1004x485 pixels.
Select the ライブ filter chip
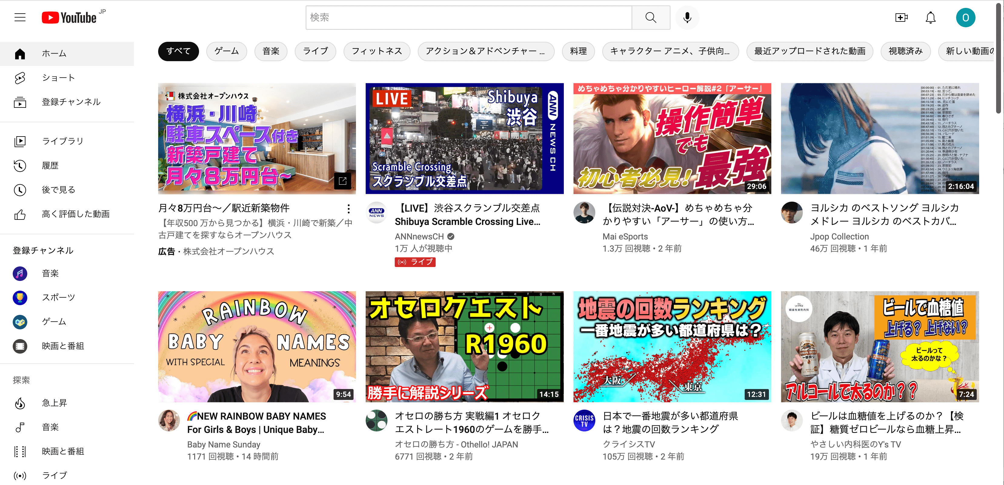[315, 51]
